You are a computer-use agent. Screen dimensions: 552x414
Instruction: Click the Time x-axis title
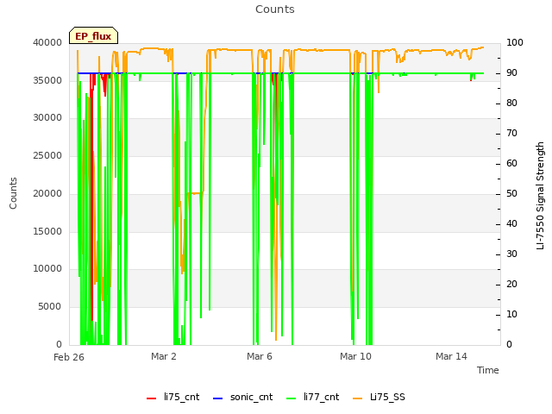tap(488, 370)
